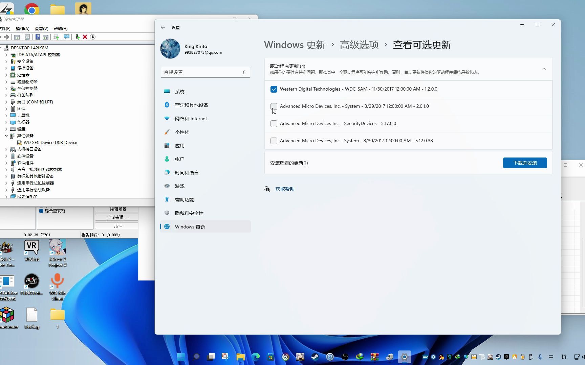Viewport: 585px width, 365px height.
Task: Open File Explorer from the taskbar
Action: point(240,357)
